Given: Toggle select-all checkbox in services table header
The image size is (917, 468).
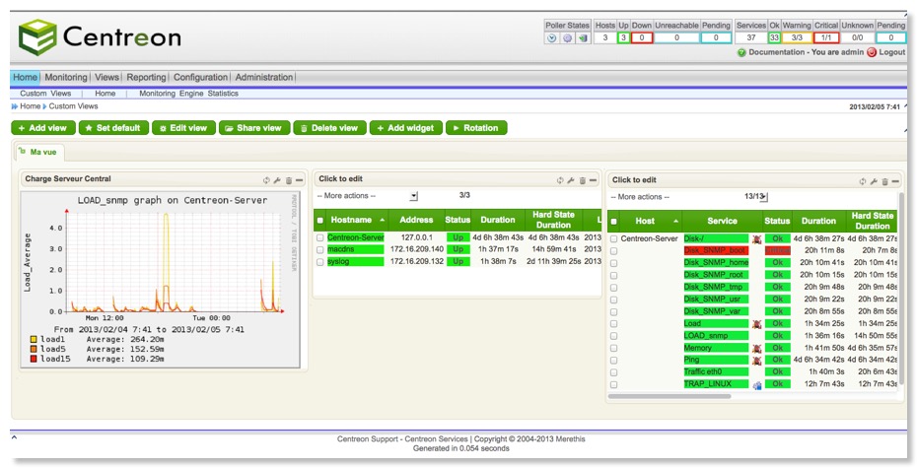Looking at the screenshot, I should click(613, 222).
